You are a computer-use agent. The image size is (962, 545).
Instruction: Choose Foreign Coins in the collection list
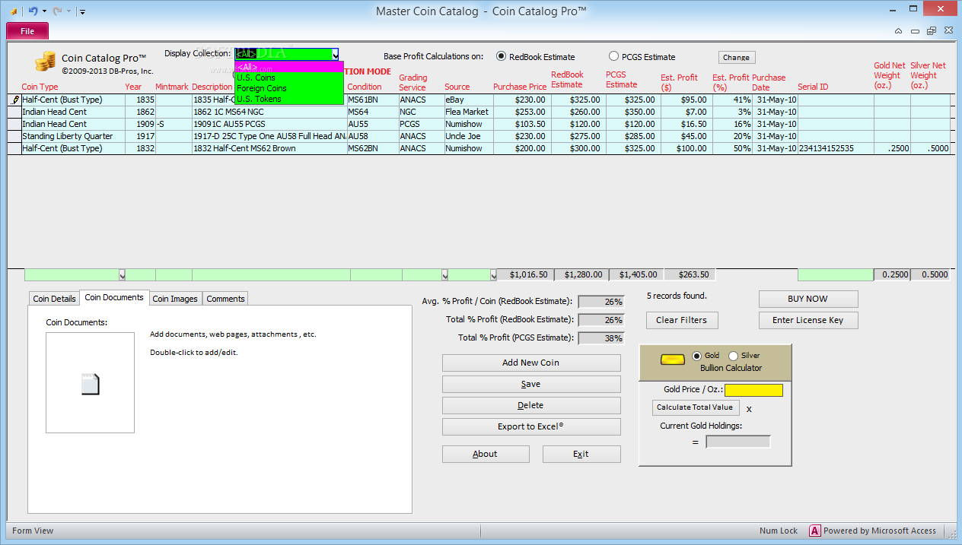(x=289, y=88)
